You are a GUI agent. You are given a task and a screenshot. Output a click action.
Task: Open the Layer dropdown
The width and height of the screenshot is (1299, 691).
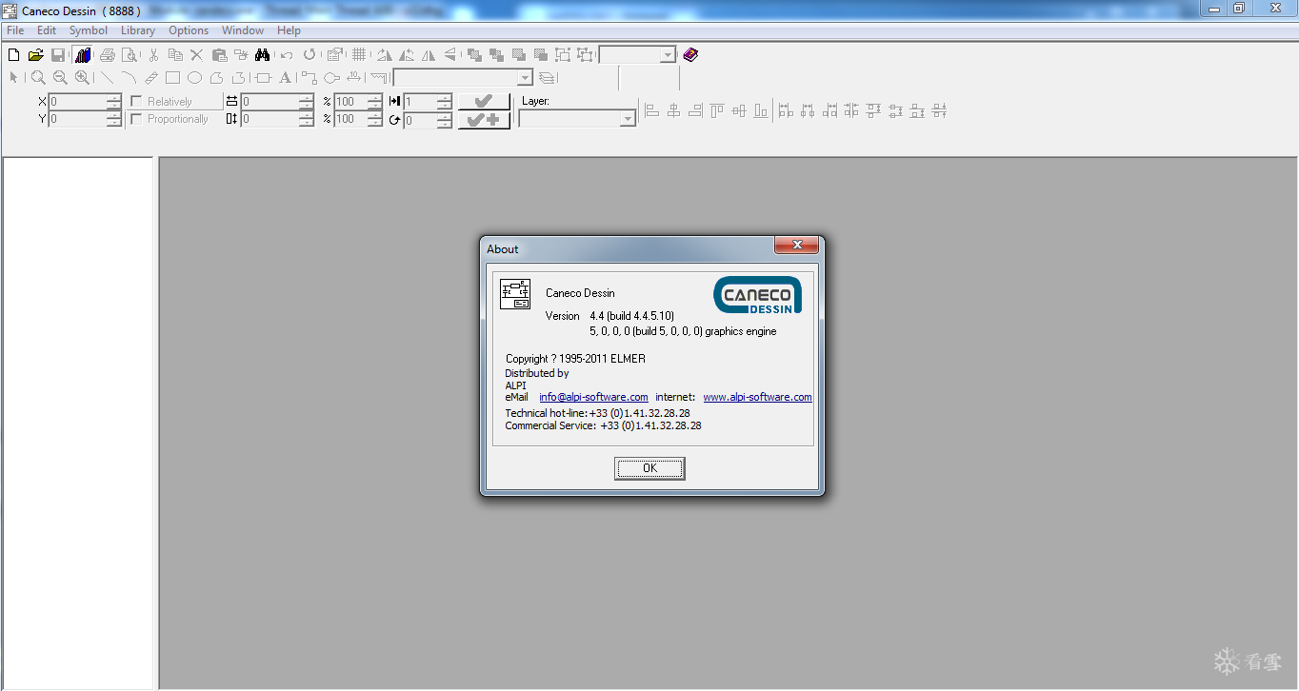click(x=628, y=119)
